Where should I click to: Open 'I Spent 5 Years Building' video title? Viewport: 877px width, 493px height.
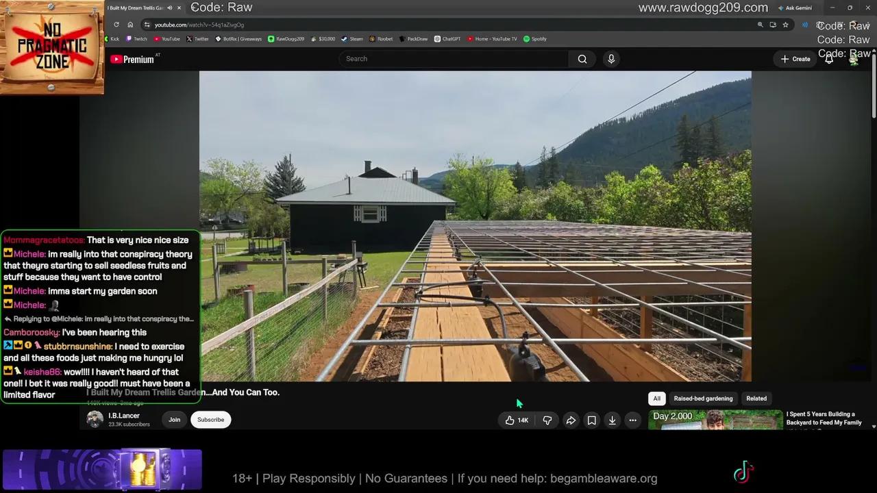824,418
